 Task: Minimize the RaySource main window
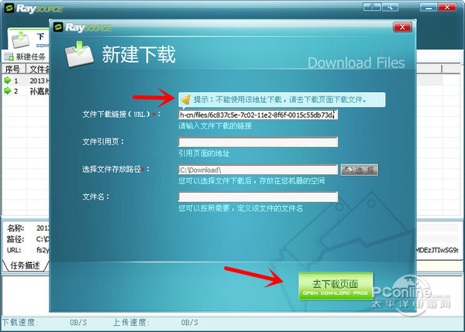(429, 7)
